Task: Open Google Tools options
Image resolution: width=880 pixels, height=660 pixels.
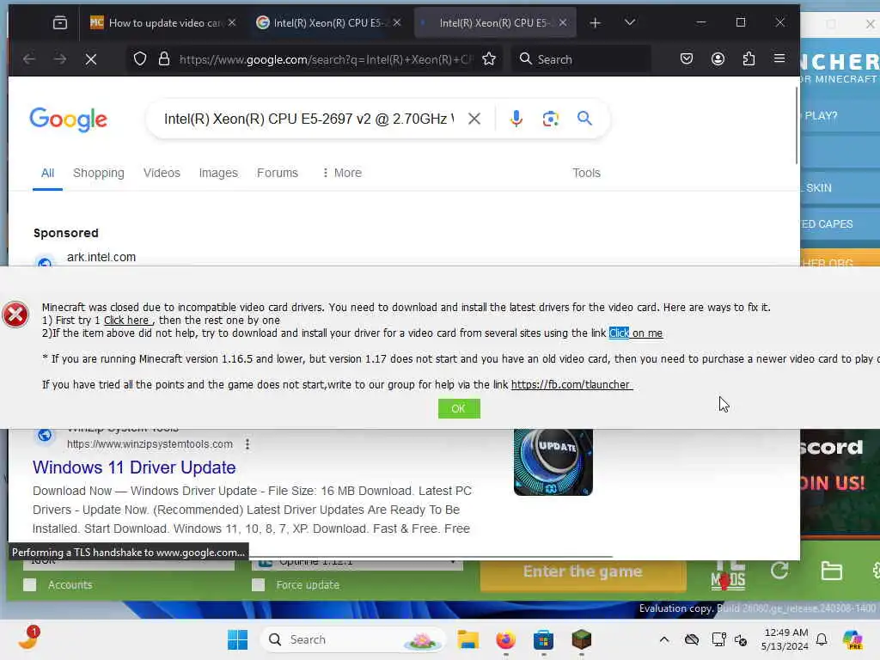Action: [x=586, y=173]
